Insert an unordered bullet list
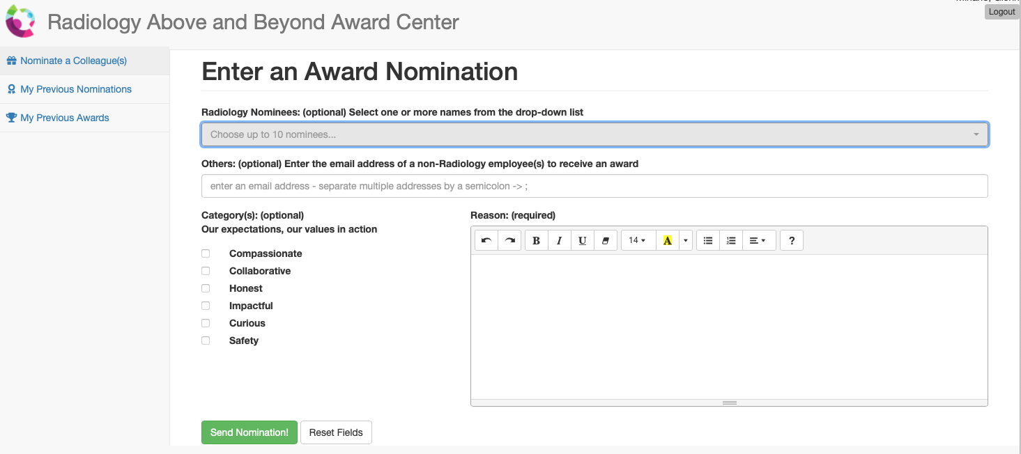The image size is (1021, 454). click(x=708, y=240)
